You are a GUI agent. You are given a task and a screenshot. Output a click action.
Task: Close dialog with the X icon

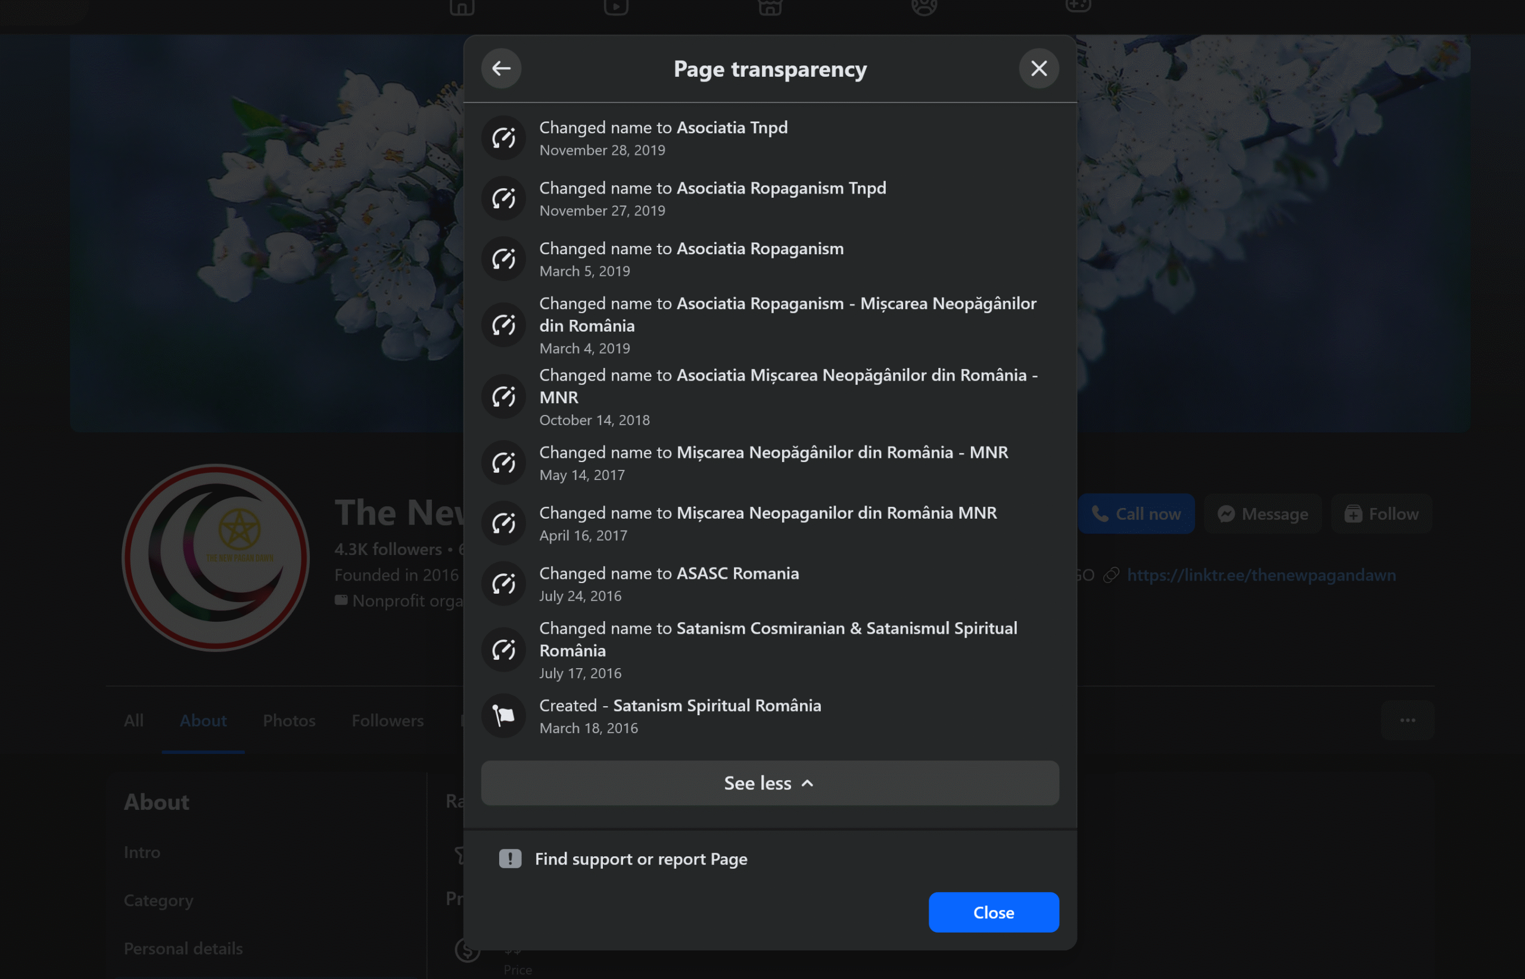tap(1038, 68)
